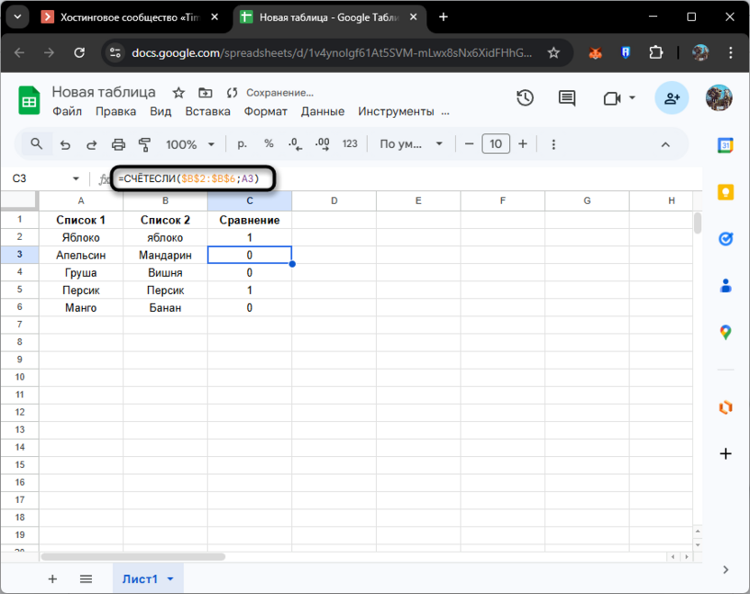This screenshot has height=594, width=750.
Task: Add a new sheet with the plus button
Action: pos(52,579)
